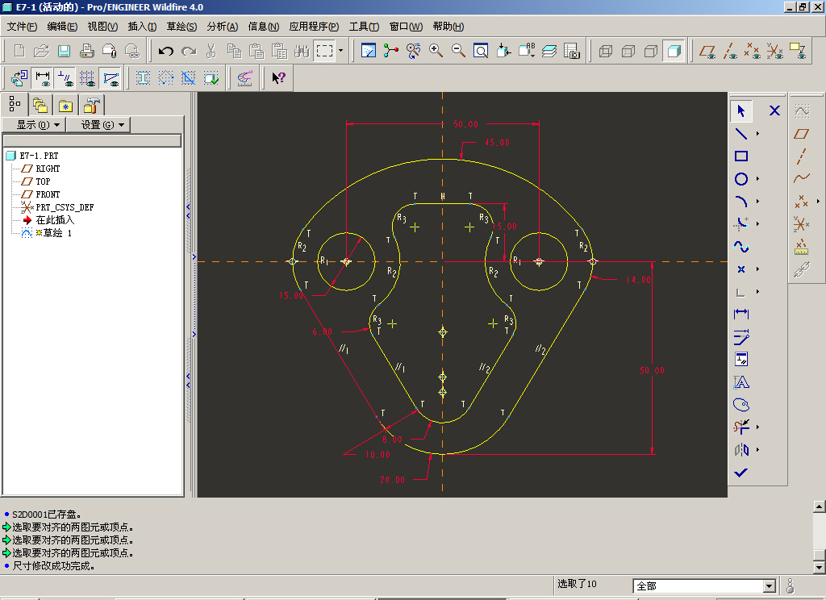The image size is (826, 600).
Task: Select the RIGHT datum plane
Action: [48, 169]
